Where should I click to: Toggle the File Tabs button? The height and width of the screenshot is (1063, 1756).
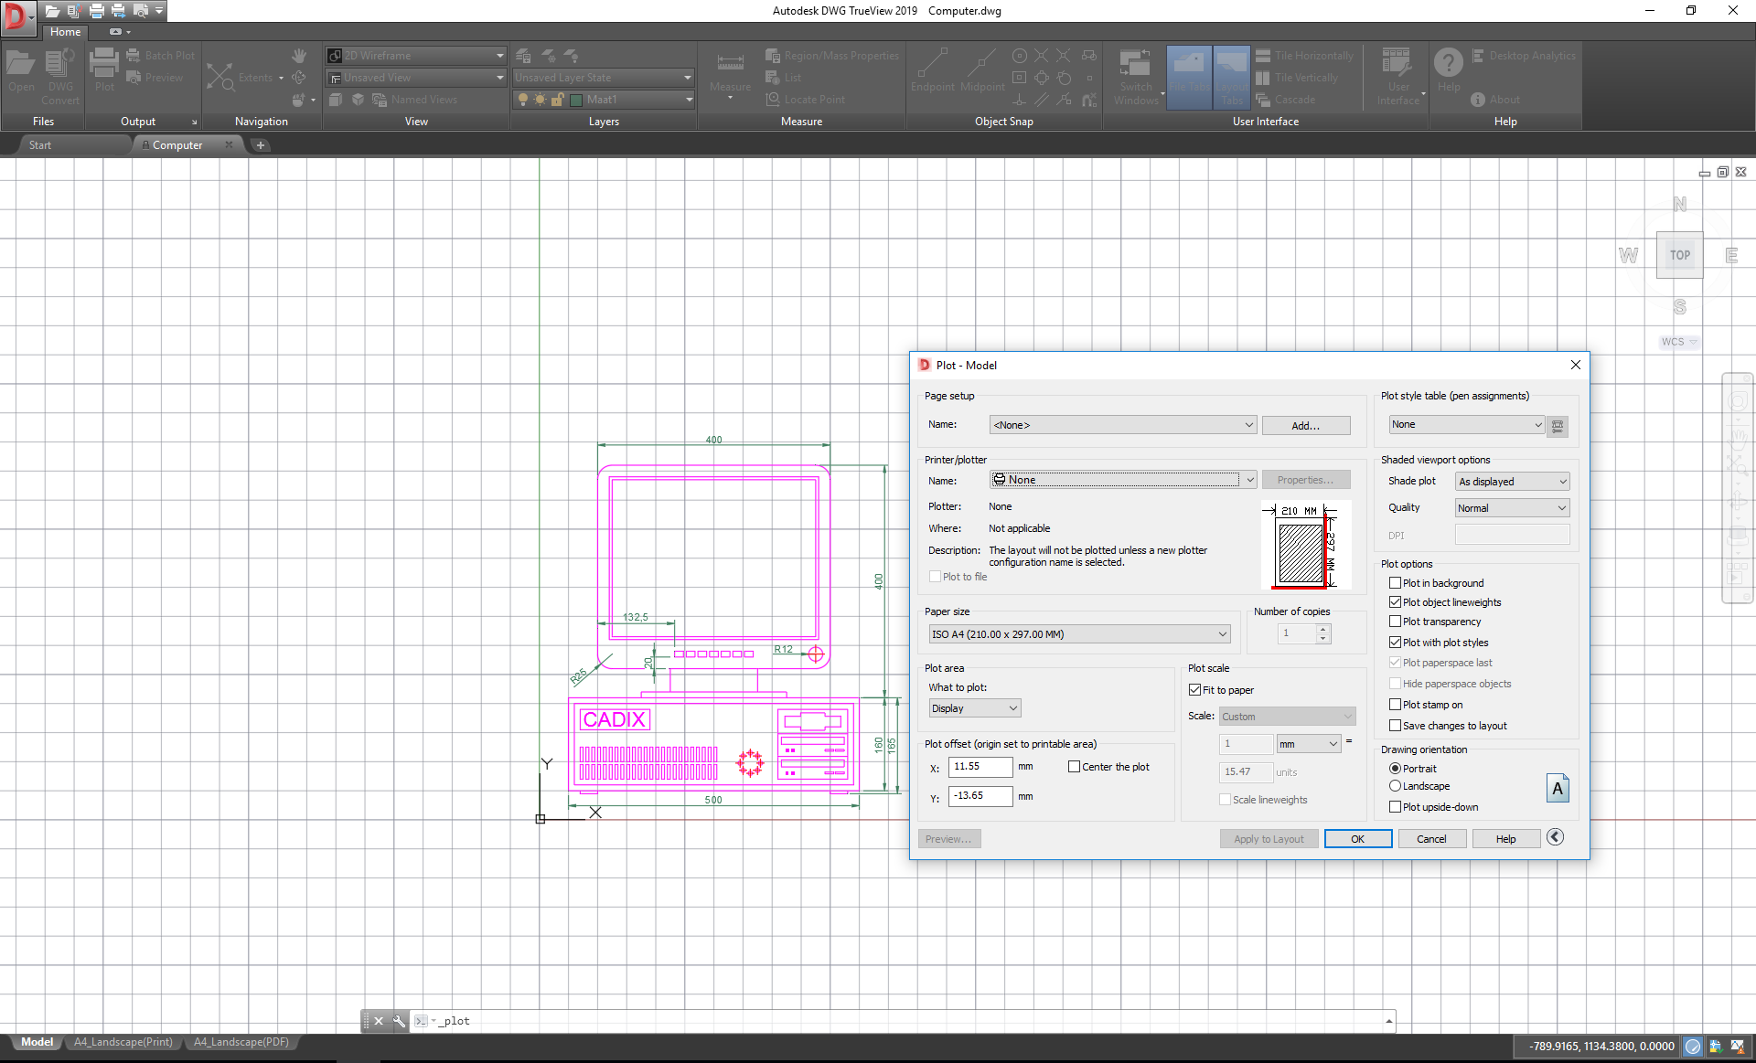(x=1189, y=77)
